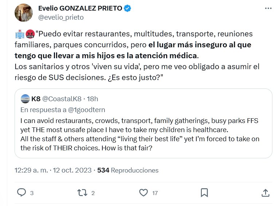This screenshot has height=206, width=279.
Task: Click the 18h timestamp on quoted tweet
Action: click(93, 99)
